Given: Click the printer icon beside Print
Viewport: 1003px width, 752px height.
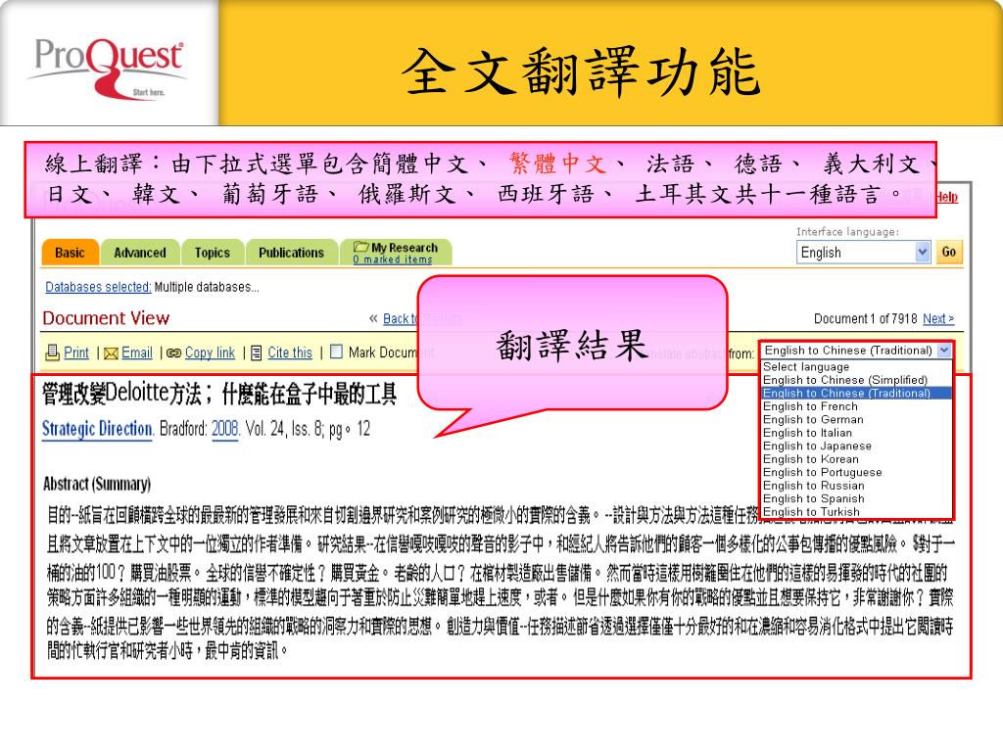Looking at the screenshot, I should click(x=53, y=352).
